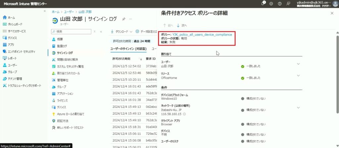This screenshot has width=339, height=148.
Task: Click the 山田 次郎 breadcrumb link
Action: click(x=85, y=12)
